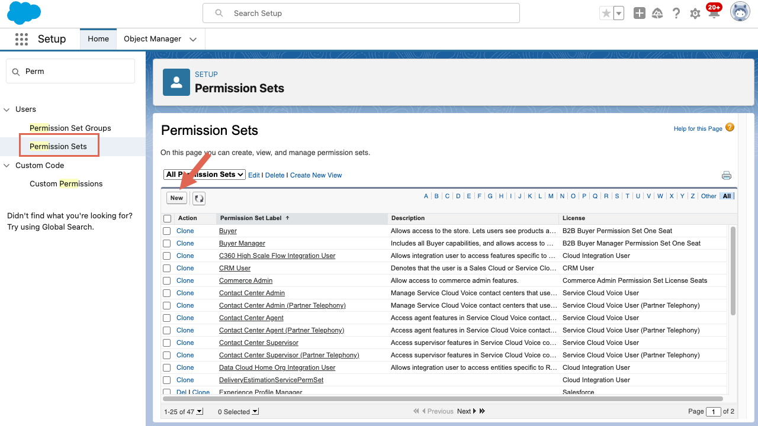Open the Object Manager tab chevron
This screenshot has width=758, height=426.
pyautogui.click(x=193, y=40)
